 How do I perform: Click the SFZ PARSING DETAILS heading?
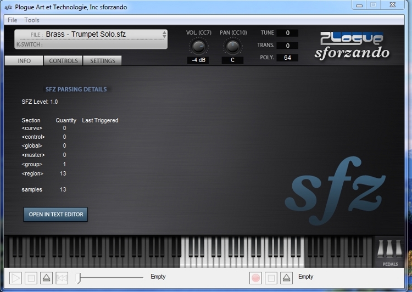[x=76, y=89]
